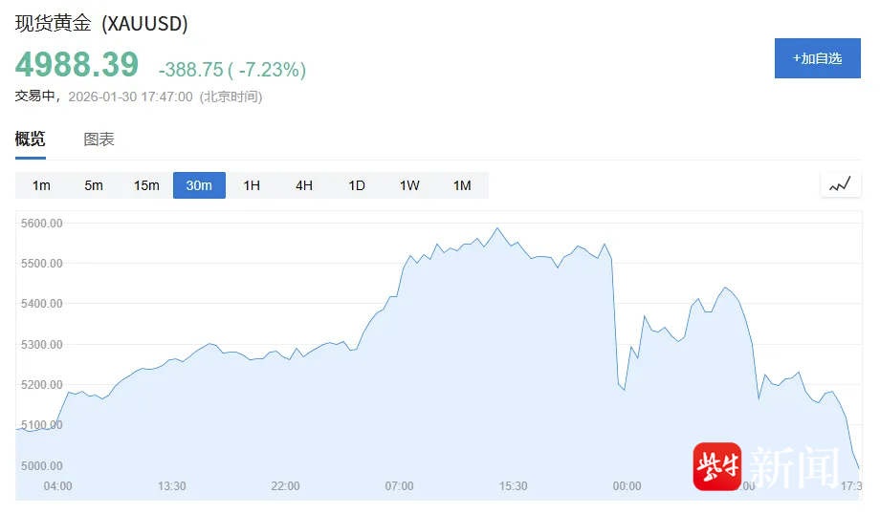Image resolution: width=880 pixels, height=514 pixels.
Task: Select the 5m timeframe
Action: tap(94, 185)
